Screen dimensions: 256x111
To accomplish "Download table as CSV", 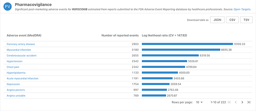I will (x=232, y=20).
